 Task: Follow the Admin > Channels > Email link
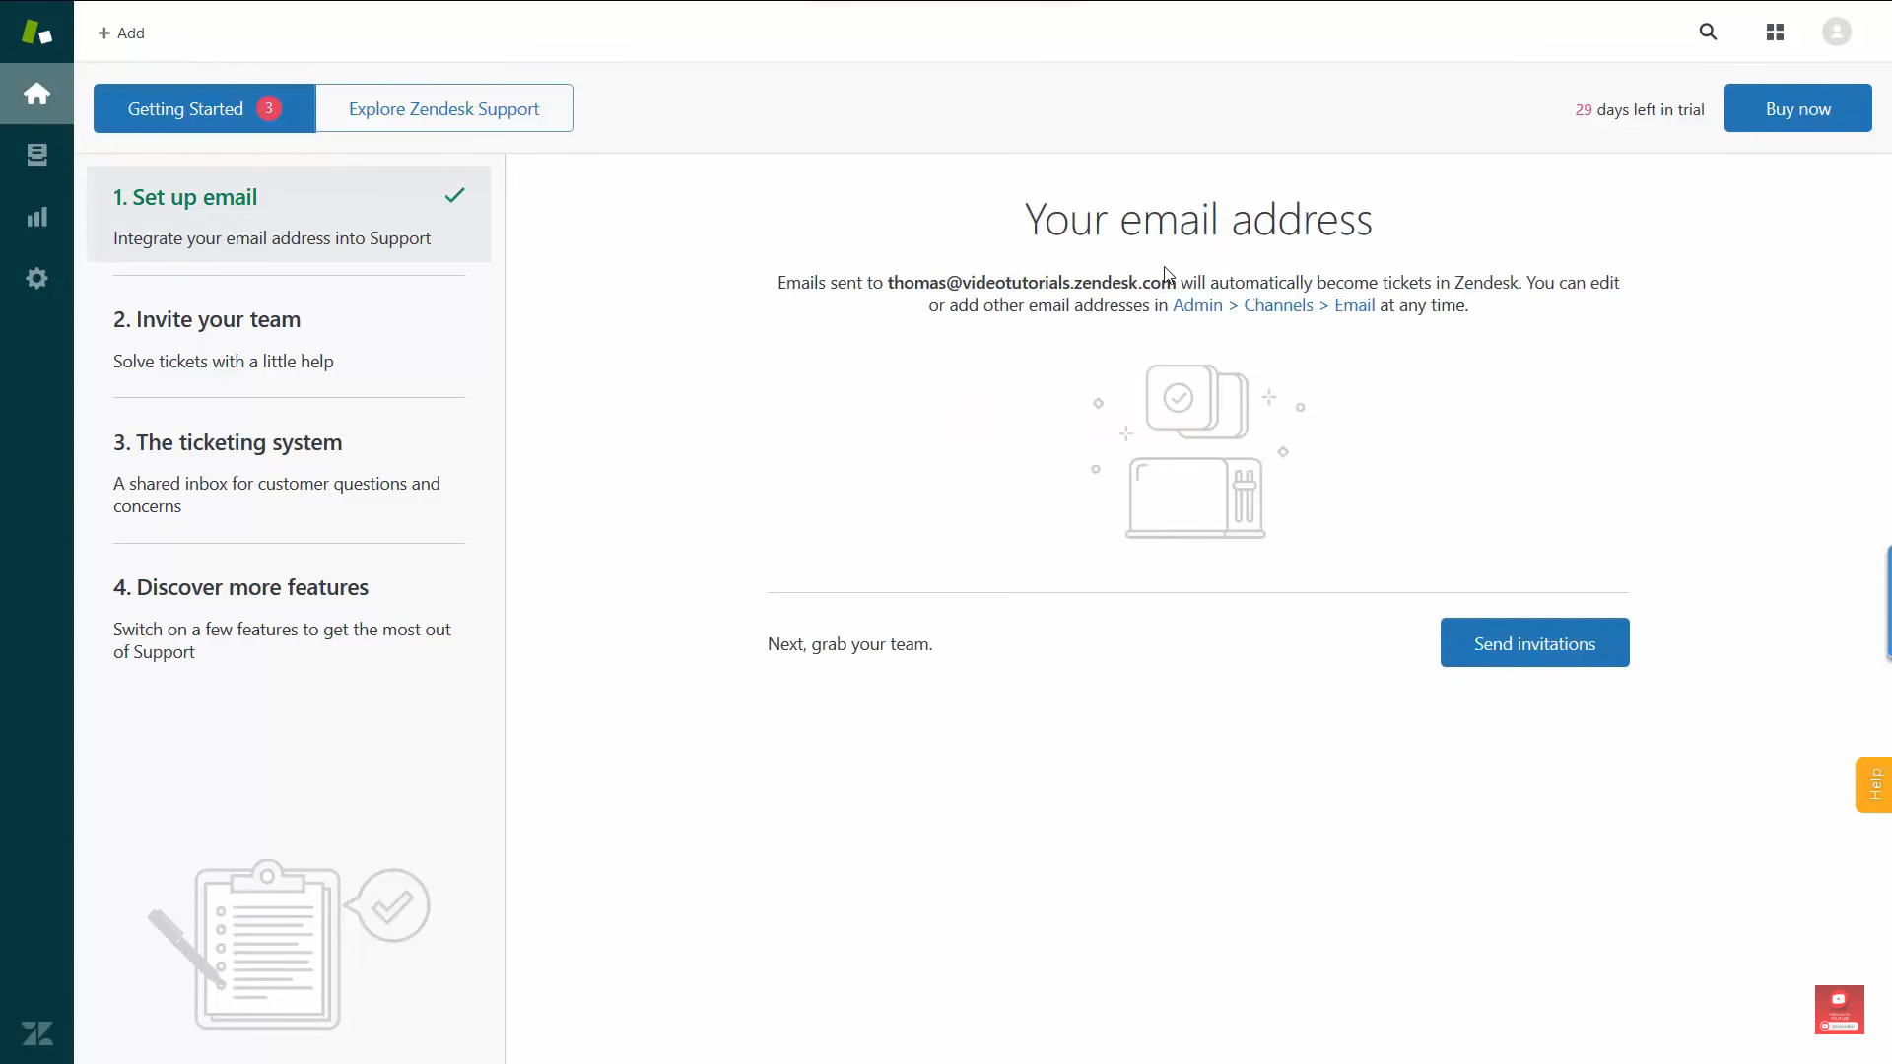[1273, 305]
